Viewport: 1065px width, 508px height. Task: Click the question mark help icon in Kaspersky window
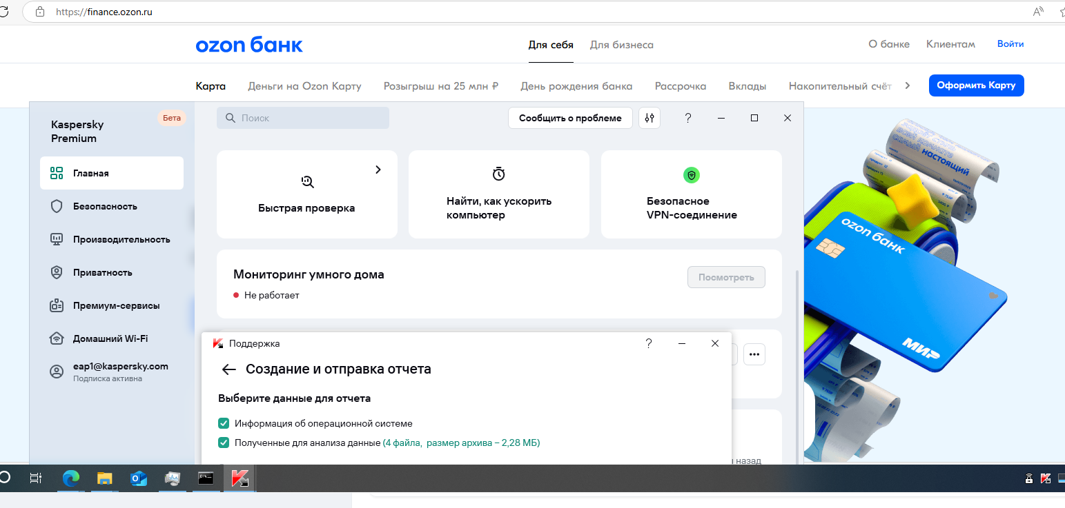(688, 118)
